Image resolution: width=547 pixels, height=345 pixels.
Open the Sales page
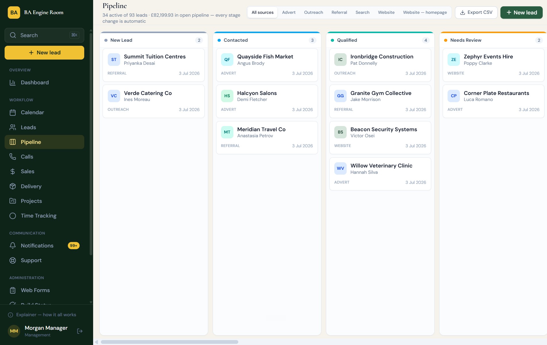44,171
